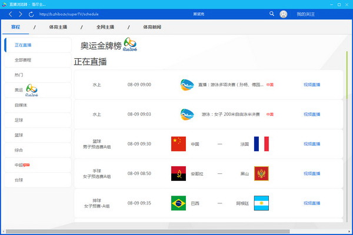The image size is (353, 235).
Task: Click red 中国 tag in 09:00 row
Action: point(269,85)
